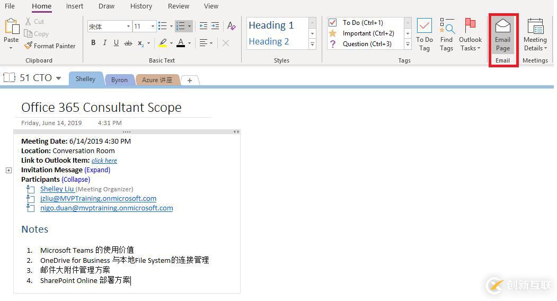Click the paragraph alignment icon

click(203, 43)
